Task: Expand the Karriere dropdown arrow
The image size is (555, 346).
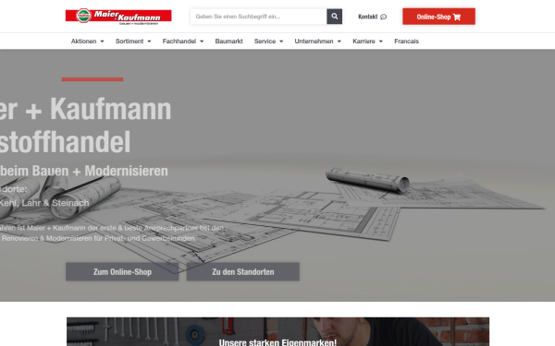Action: coord(381,42)
